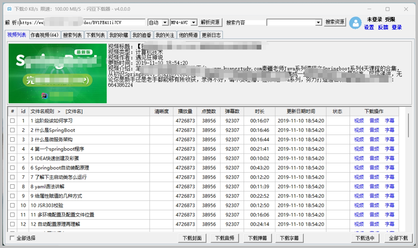Open the 我的收藏 tab
This screenshot has width=418, height=248.
(x=119, y=35)
